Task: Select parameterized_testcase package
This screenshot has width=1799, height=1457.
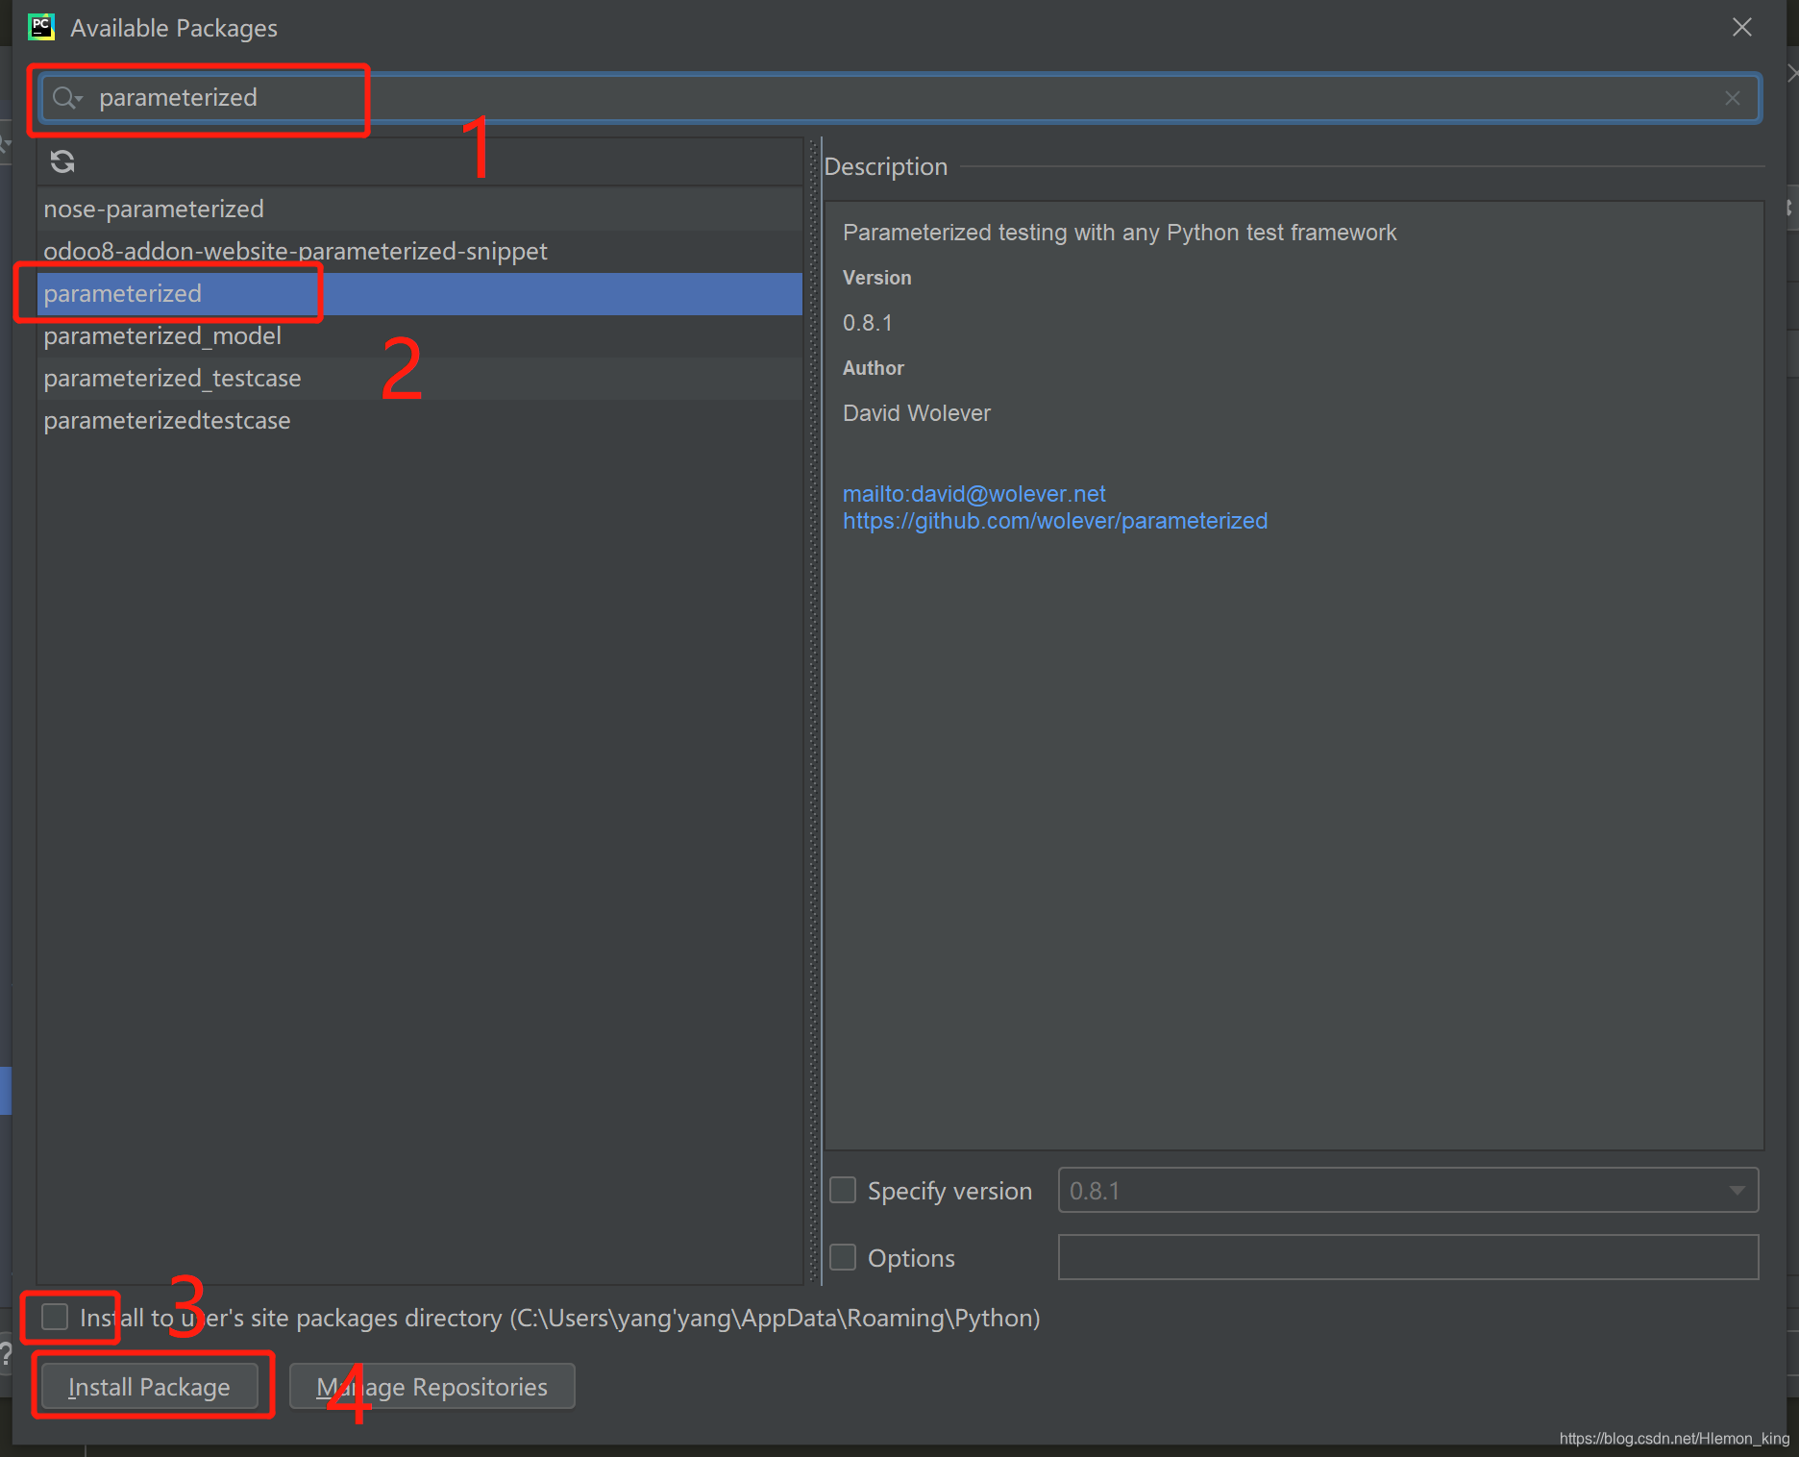Action: click(x=420, y=378)
